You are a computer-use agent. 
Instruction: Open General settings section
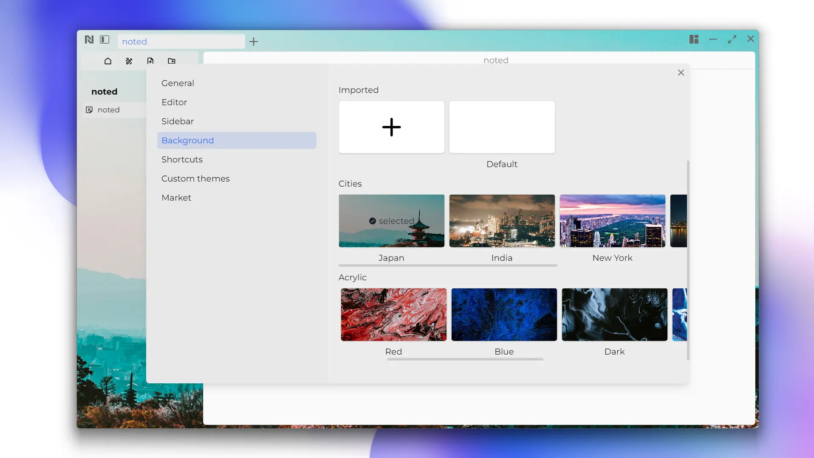[x=237, y=83]
